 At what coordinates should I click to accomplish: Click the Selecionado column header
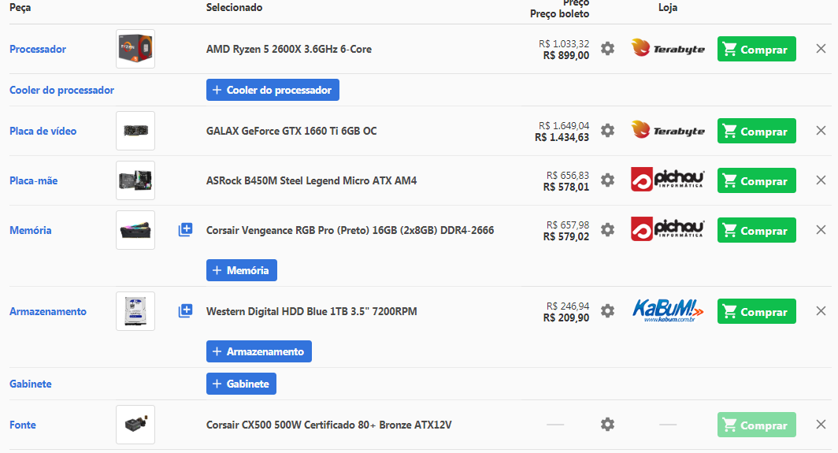tap(234, 8)
